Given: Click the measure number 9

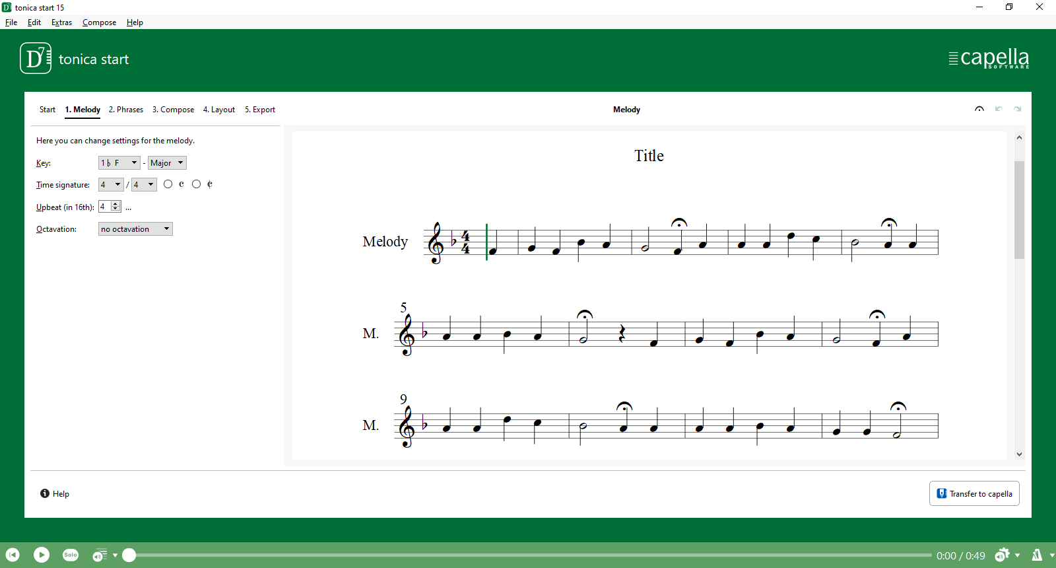Looking at the screenshot, I should pos(403,400).
